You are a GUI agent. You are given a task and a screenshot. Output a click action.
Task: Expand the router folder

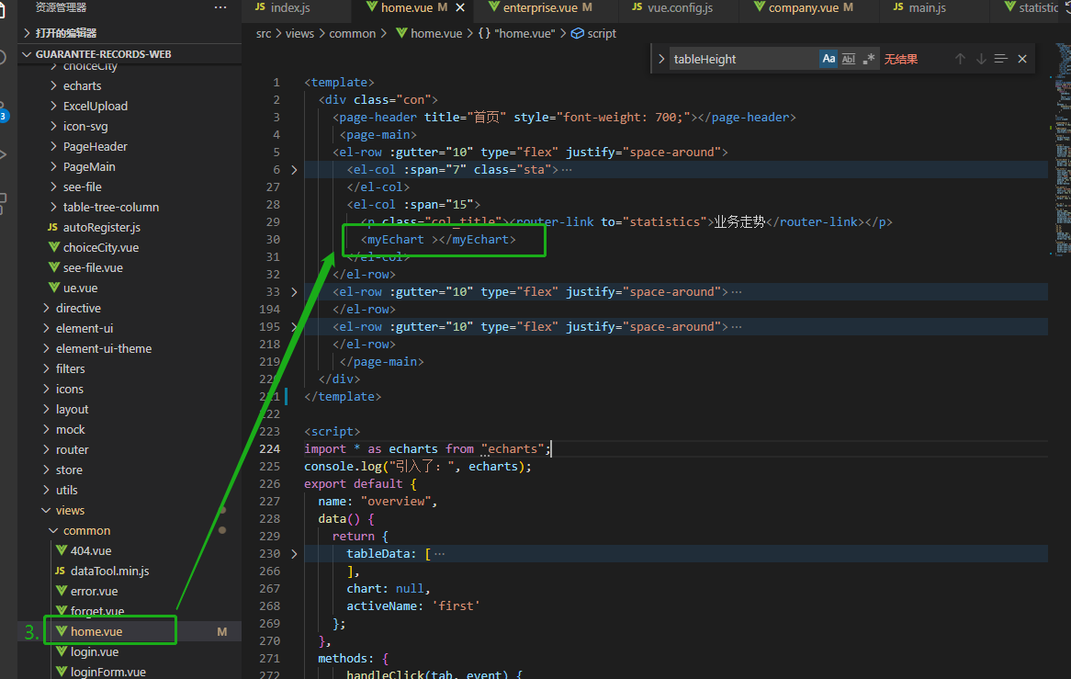point(72,449)
